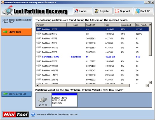Click the scroll right arrow of partition list
The width and height of the screenshot is (155, 120).
point(147,85)
